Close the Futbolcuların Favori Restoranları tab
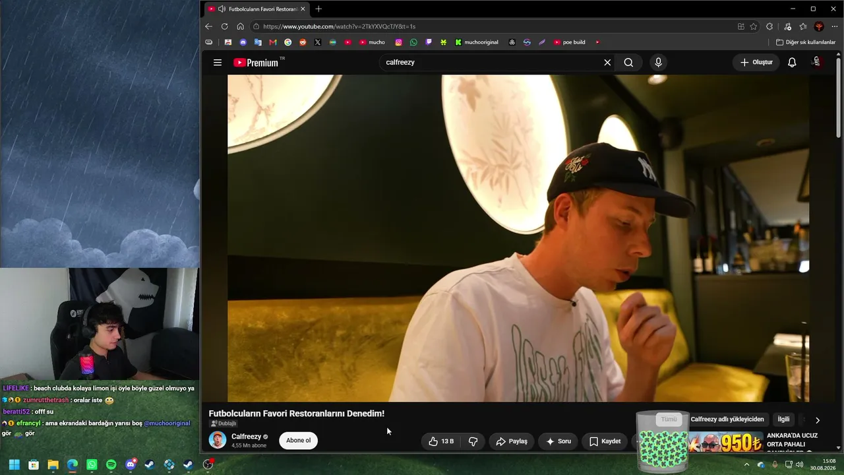This screenshot has width=844, height=475. [x=303, y=9]
